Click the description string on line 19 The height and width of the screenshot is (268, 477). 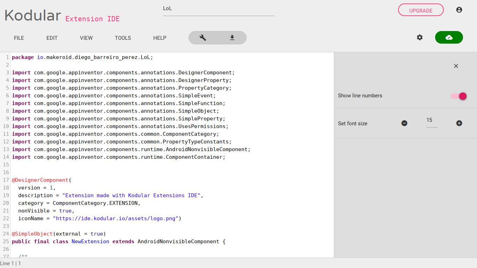pos(131,195)
